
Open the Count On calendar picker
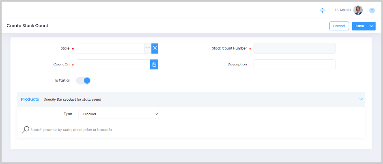click(154, 65)
